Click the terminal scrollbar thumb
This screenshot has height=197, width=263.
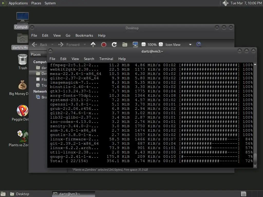tap(255, 159)
